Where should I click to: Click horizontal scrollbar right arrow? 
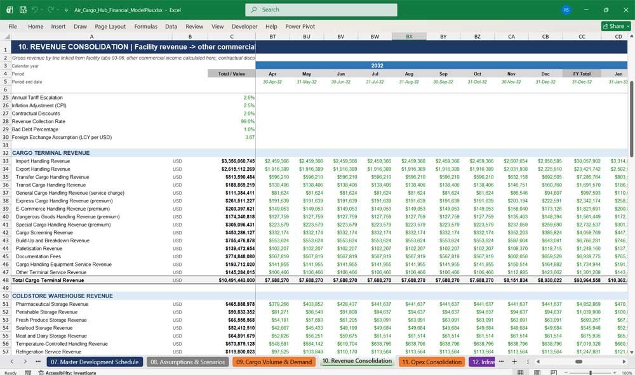(624, 362)
